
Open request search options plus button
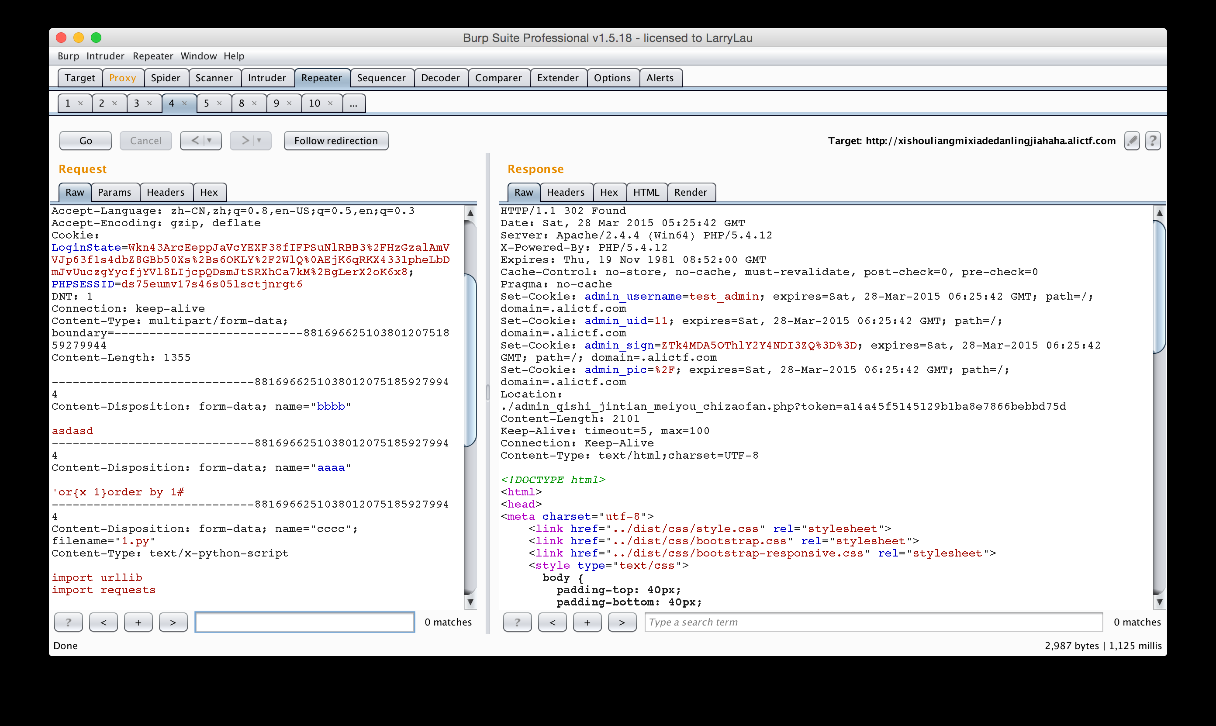click(138, 622)
